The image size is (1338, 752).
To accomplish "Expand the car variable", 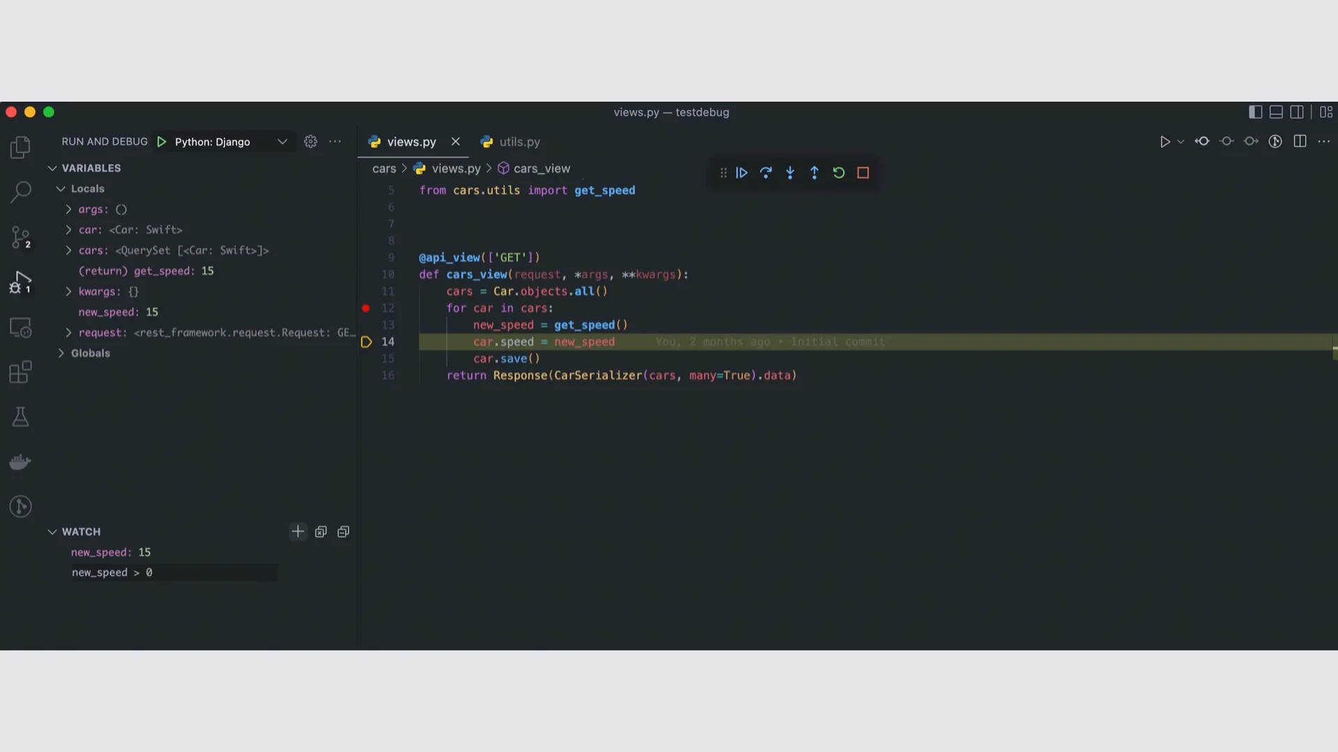I will (x=68, y=230).
